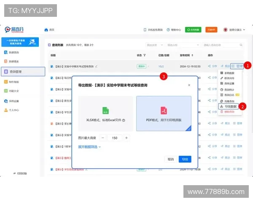Click the search magnifier icon
Screen dimensions: 253x202
pos(241,45)
